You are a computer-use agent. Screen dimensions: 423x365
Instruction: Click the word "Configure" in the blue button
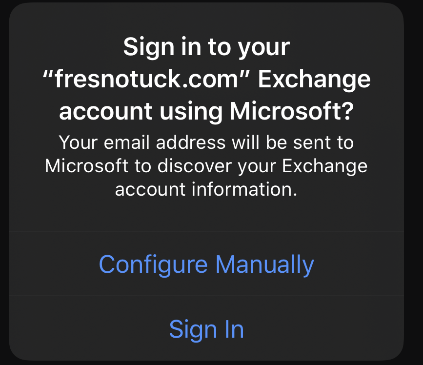click(x=153, y=264)
